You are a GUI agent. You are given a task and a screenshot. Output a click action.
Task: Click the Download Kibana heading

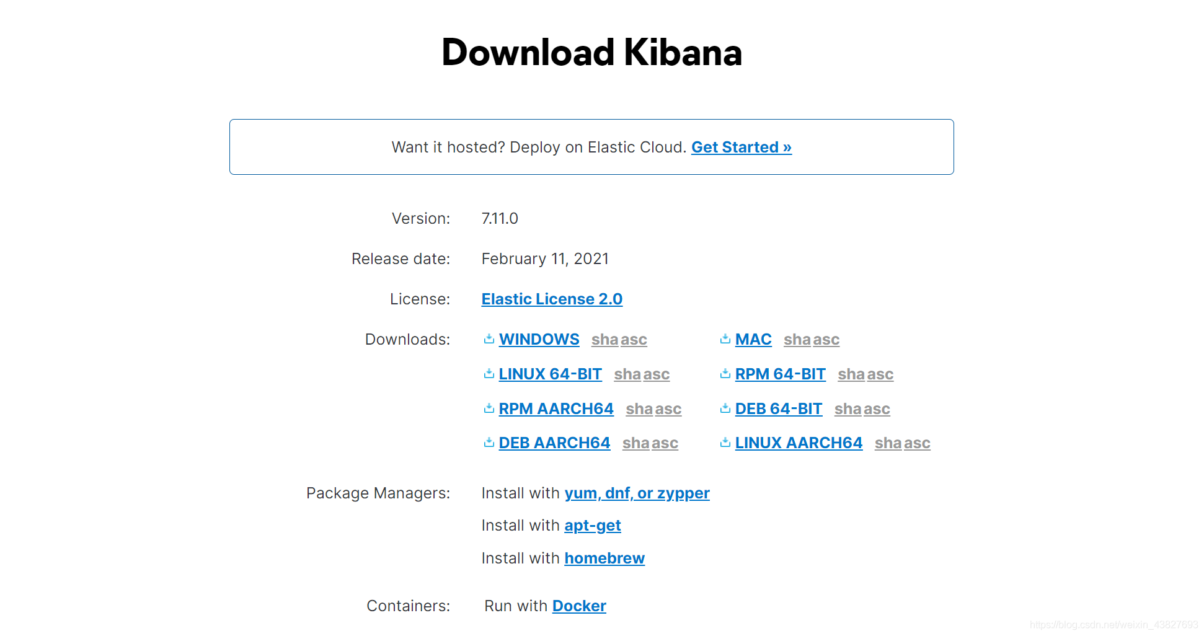591,52
